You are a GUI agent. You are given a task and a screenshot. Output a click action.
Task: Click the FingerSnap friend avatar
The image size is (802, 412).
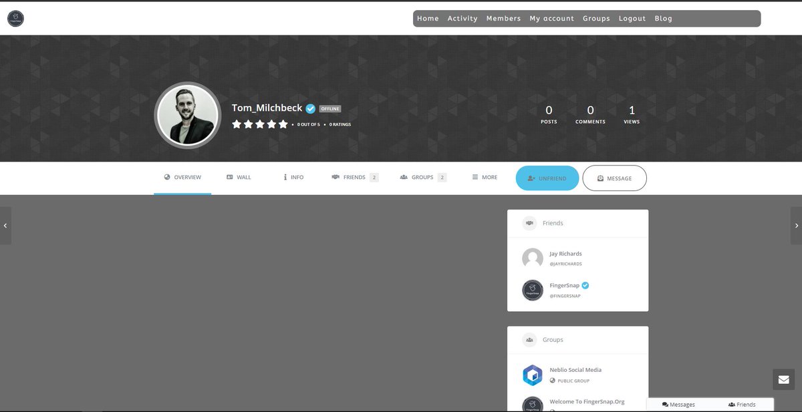(533, 290)
